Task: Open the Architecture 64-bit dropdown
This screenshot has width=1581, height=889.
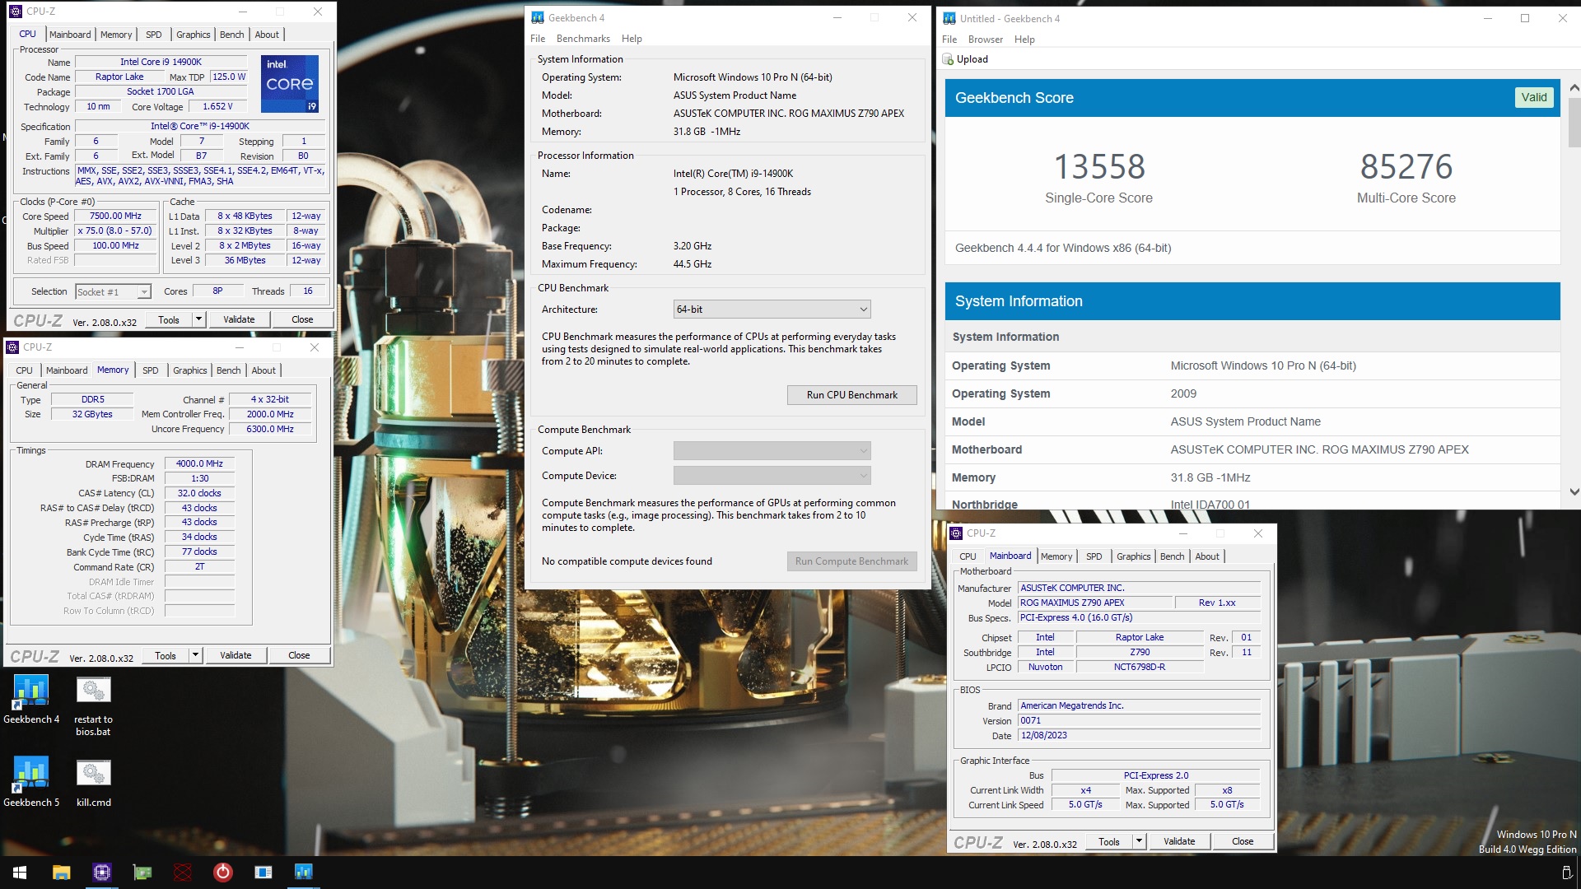Action: click(772, 310)
